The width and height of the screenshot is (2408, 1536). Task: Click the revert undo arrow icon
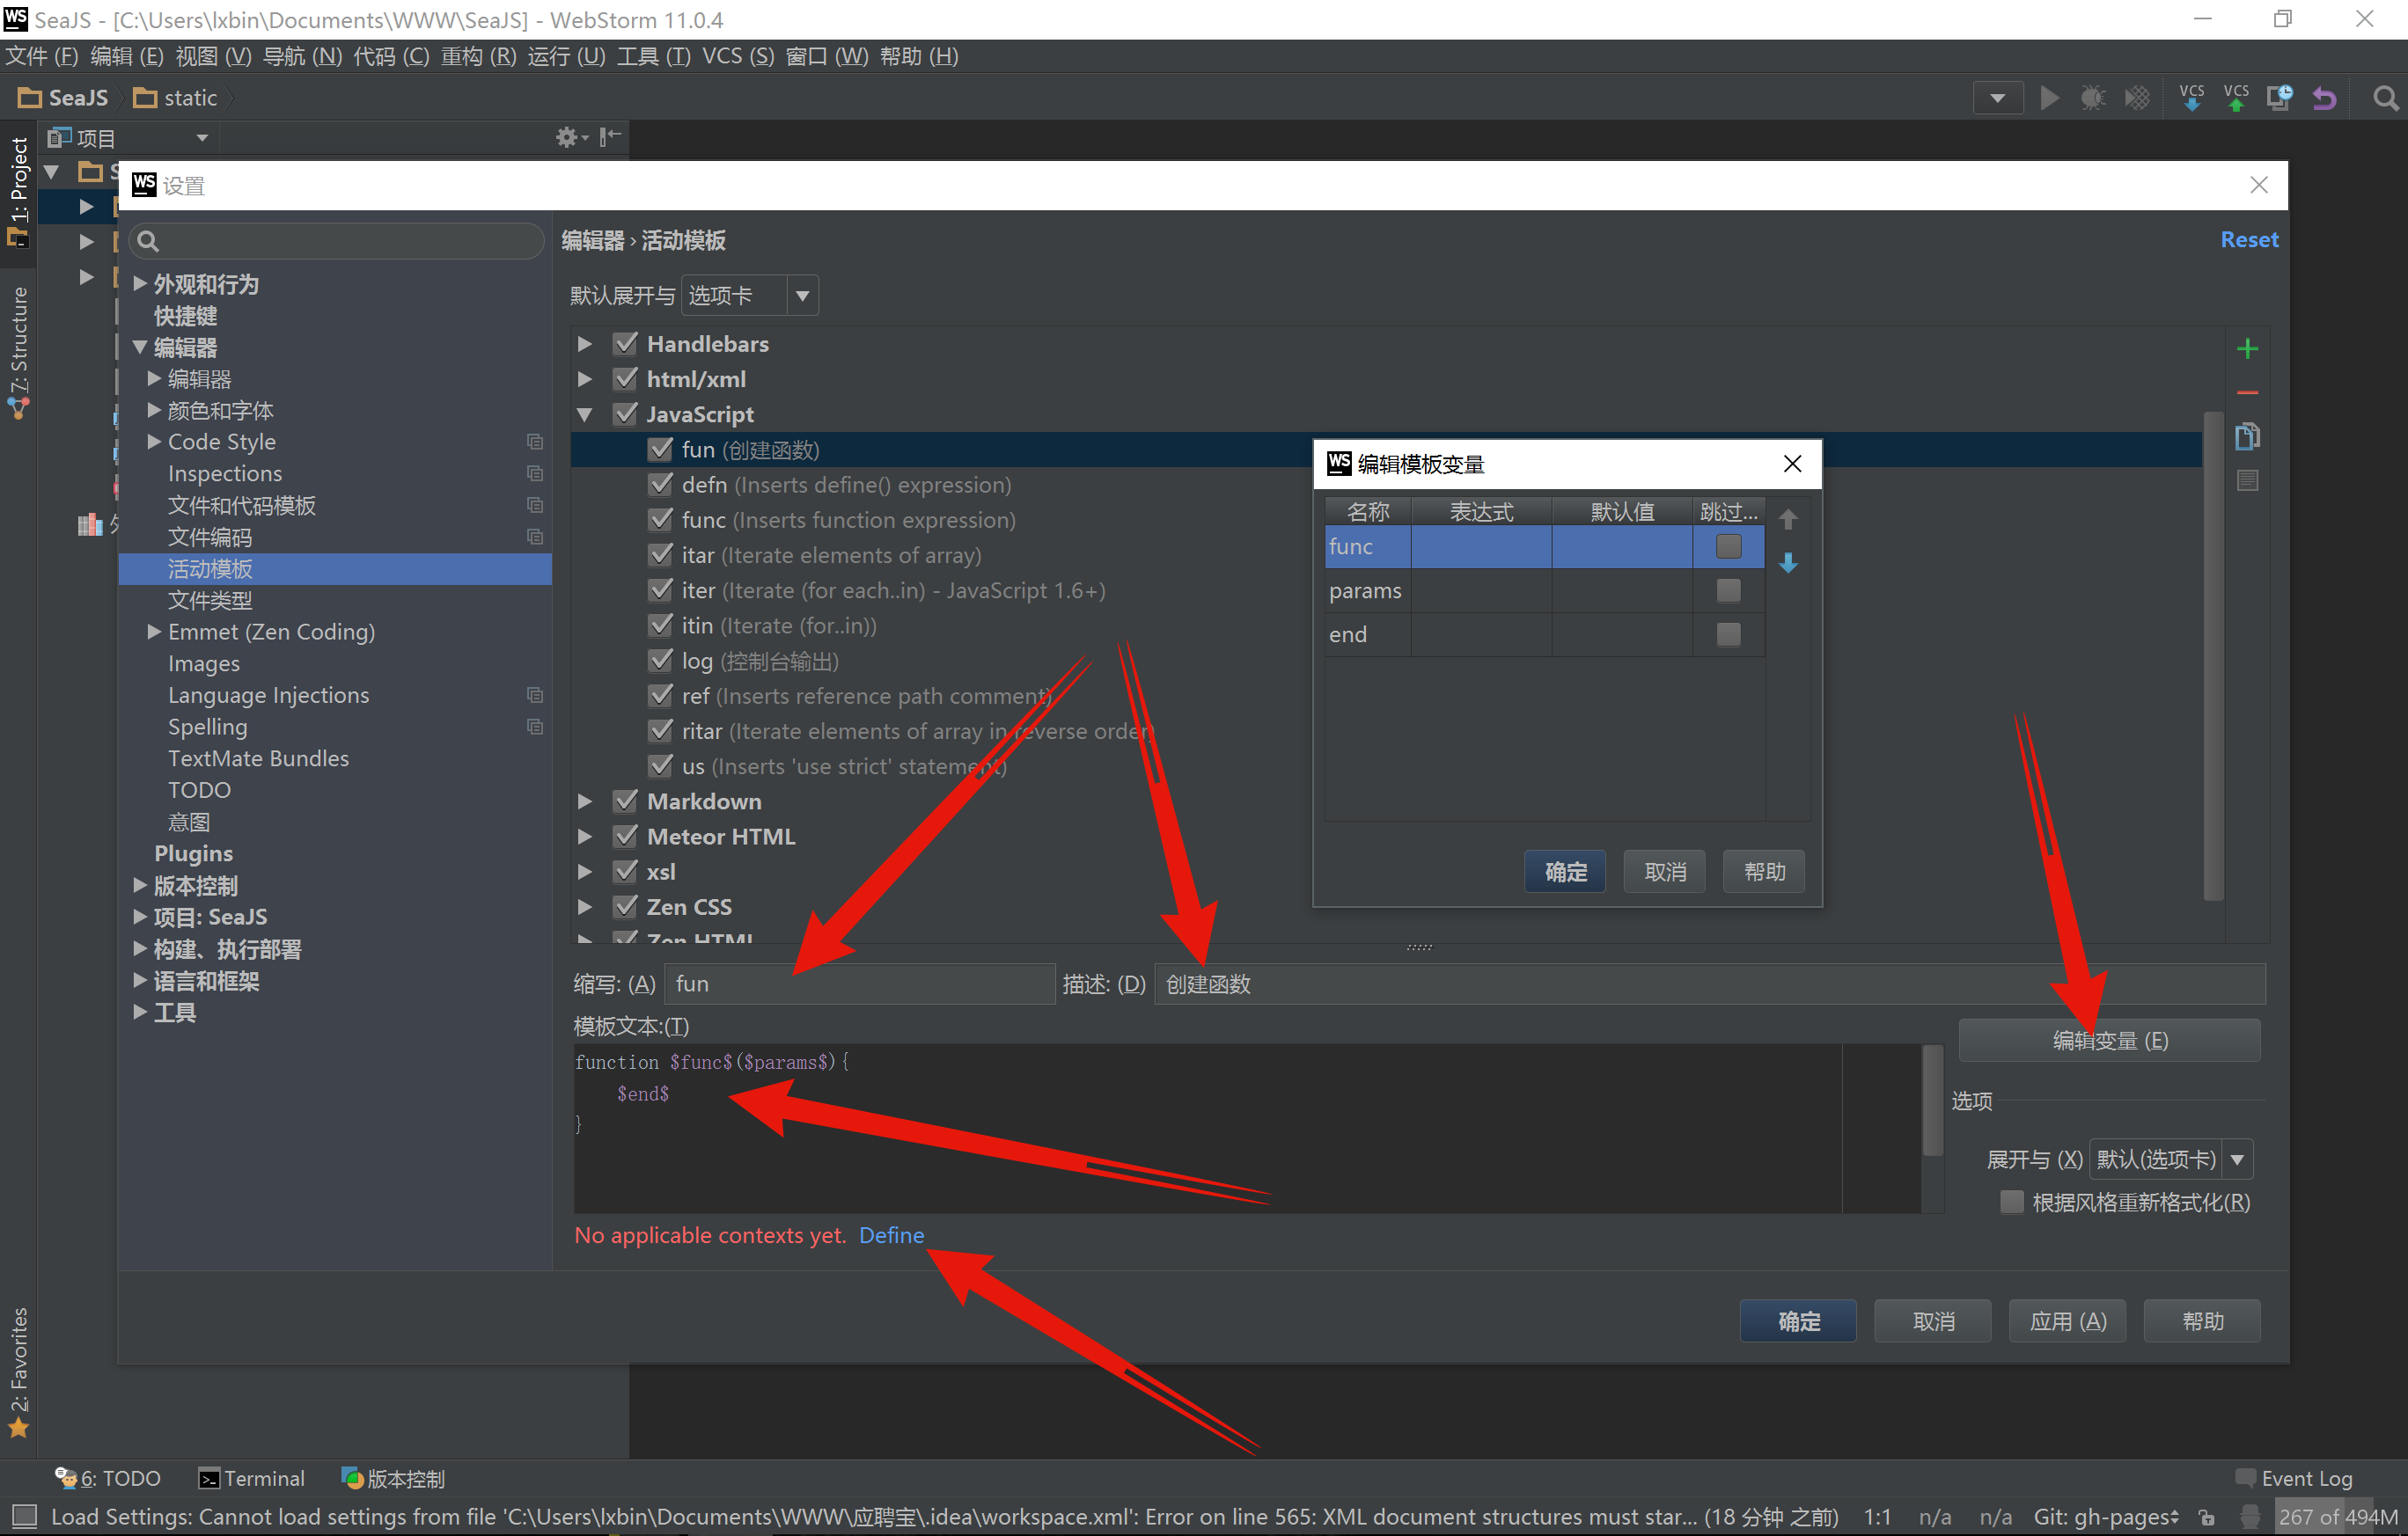click(2325, 98)
